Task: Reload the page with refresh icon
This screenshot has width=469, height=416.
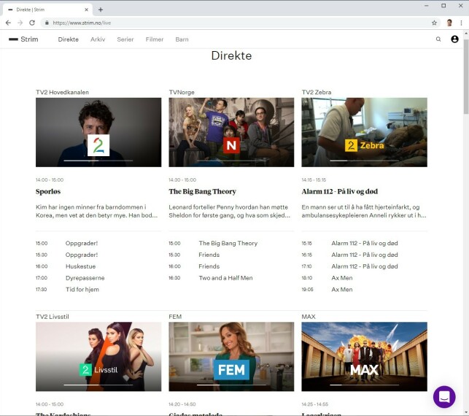Action: click(32, 23)
